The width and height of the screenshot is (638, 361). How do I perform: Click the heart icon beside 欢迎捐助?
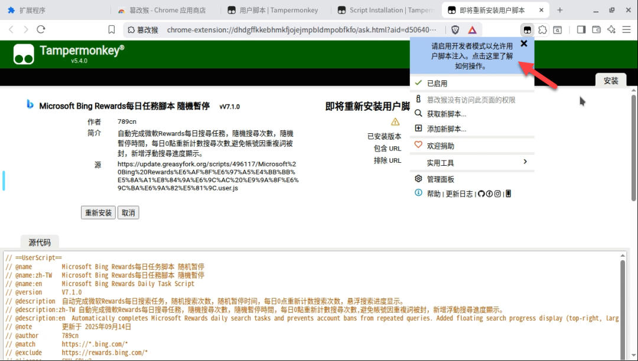(418, 145)
